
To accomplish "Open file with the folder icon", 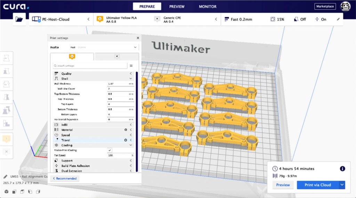I will pos(19,19).
